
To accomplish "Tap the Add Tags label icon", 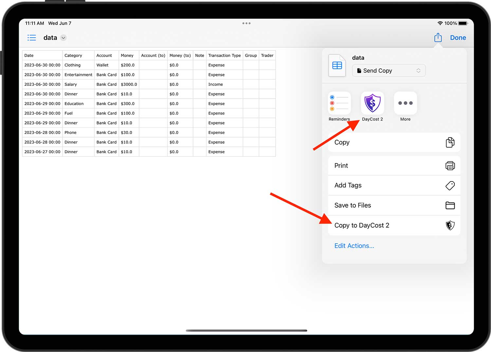I will pyautogui.click(x=450, y=185).
